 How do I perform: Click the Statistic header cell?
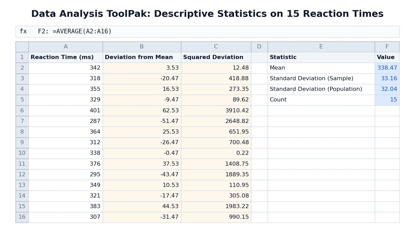point(321,57)
